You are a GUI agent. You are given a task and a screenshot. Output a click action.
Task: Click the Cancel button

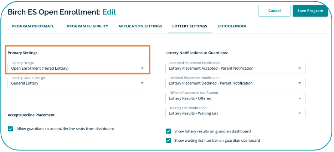(x=274, y=11)
